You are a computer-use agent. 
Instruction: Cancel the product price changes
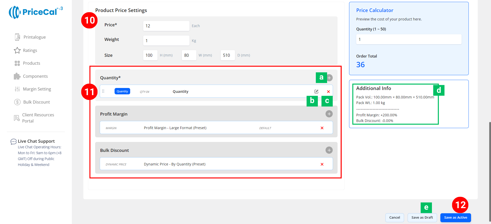pos(394,218)
